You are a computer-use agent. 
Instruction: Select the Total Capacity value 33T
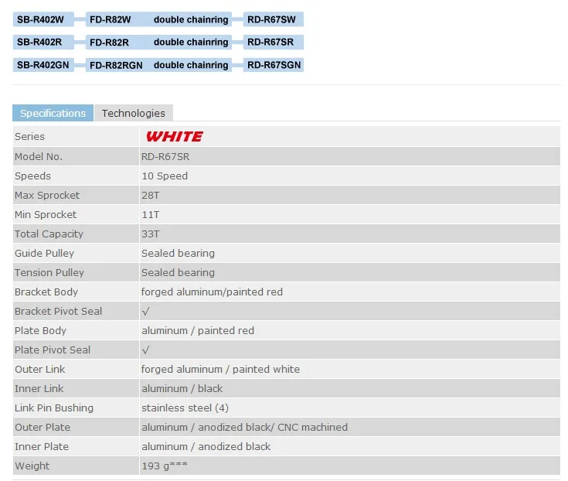151,234
